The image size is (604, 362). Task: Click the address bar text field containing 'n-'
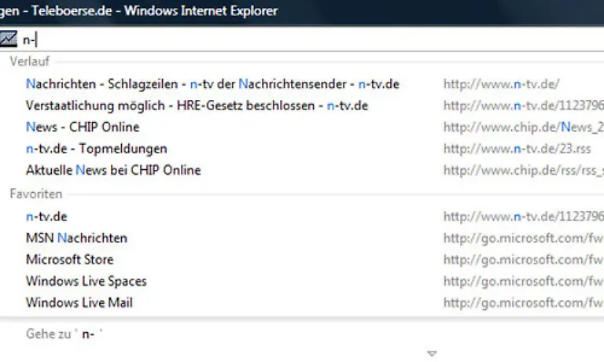tap(313, 39)
